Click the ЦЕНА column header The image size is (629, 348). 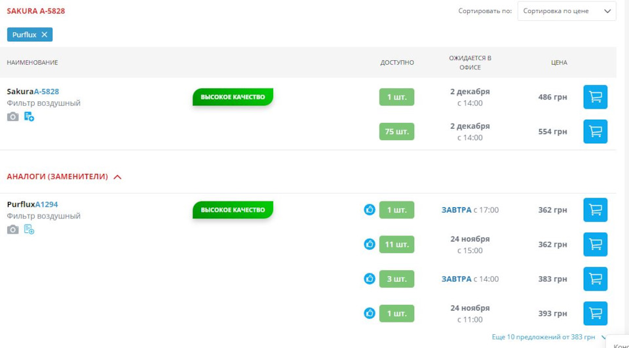tap(559, 63)
